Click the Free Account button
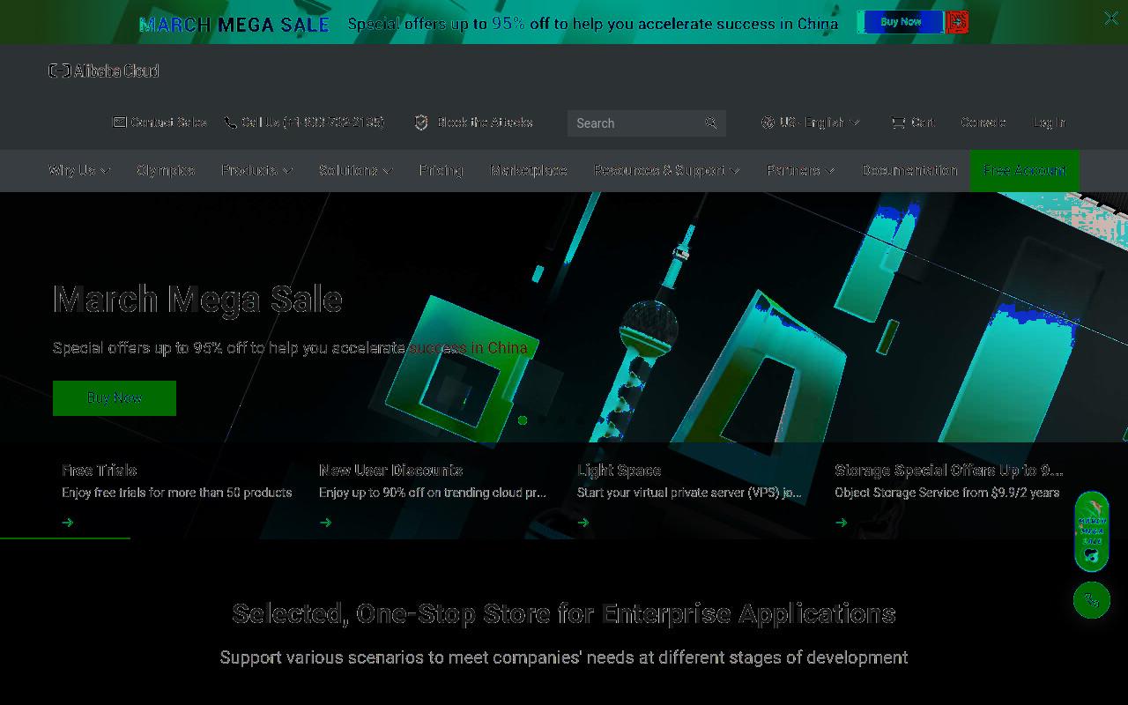The width and height of the screenshot is (1128, 705). 1024,170
